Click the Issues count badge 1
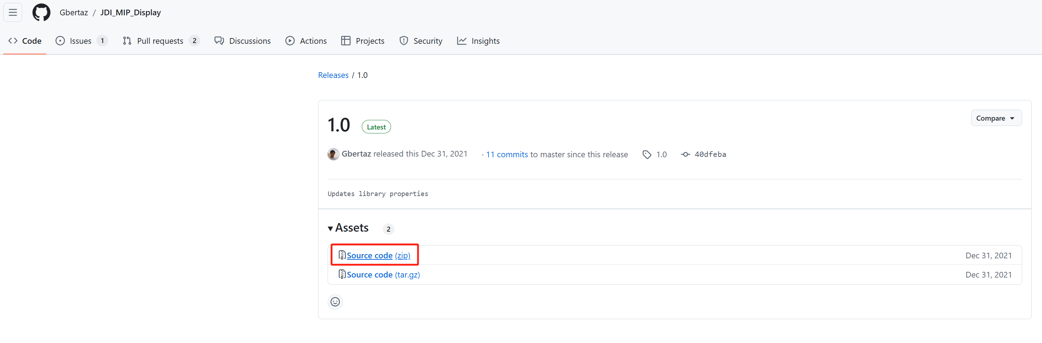Image resolution: width=1042 pixels, height=343 pixels. point(102,41)
